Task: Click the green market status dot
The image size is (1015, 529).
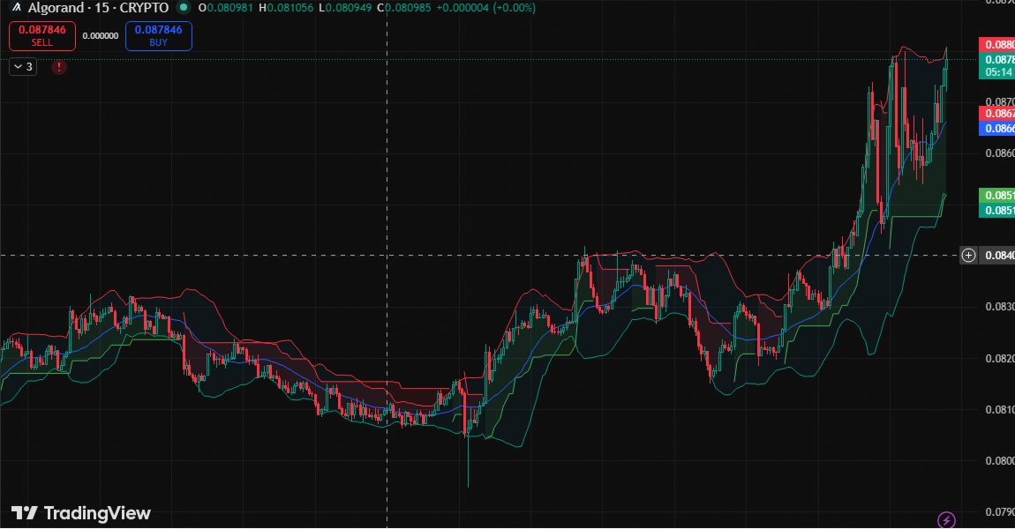Action: [x=184, y=8]
